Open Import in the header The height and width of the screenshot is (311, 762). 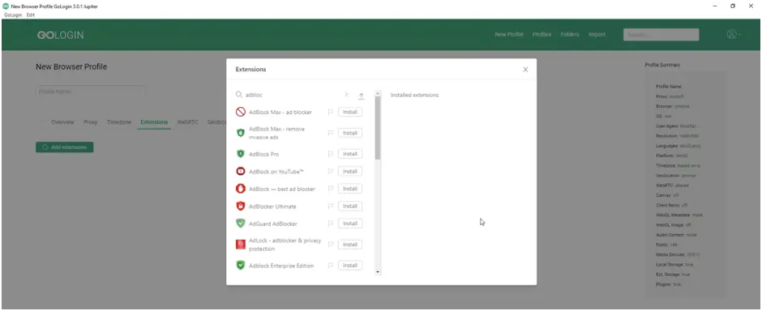point(597,35)
